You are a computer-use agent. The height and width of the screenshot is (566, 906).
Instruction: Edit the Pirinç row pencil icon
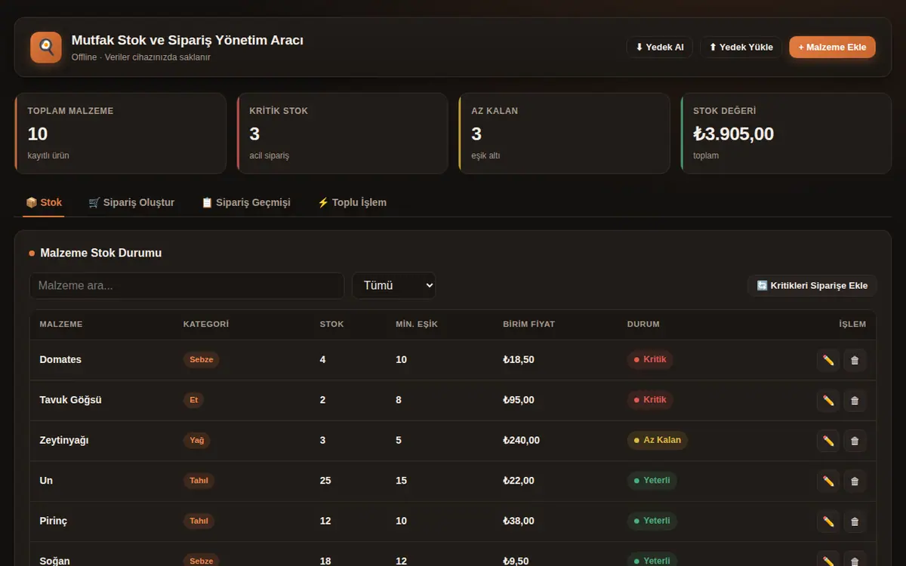828,521
